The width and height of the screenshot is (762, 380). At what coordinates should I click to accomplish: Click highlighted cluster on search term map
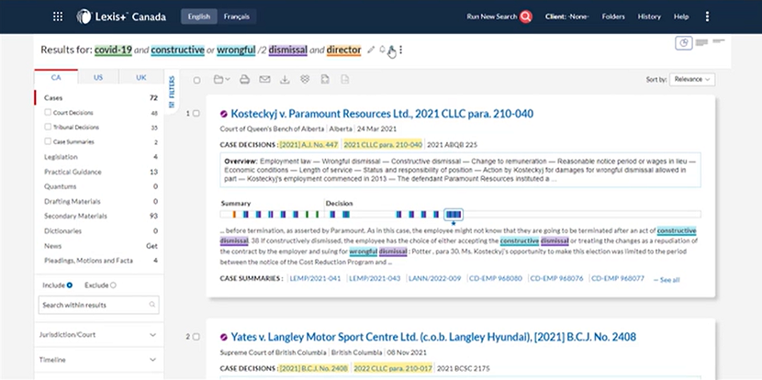[x=454, y=214]
